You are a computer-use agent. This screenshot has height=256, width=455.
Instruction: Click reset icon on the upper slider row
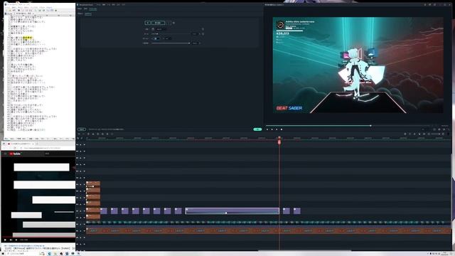pos(203,33)
